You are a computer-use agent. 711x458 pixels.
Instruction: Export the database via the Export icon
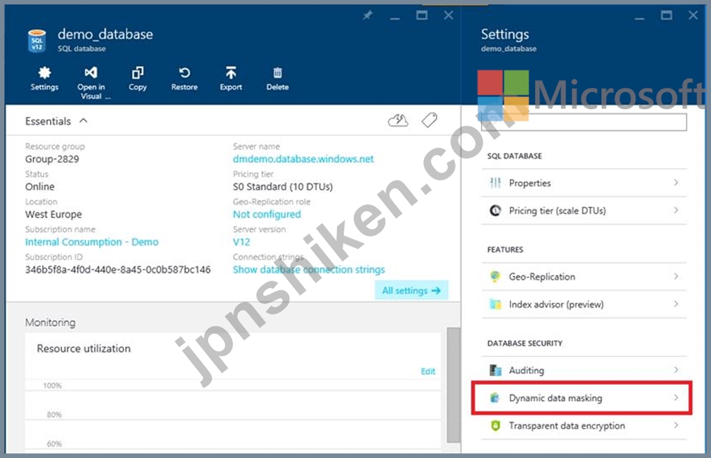(x=231, y=73)
